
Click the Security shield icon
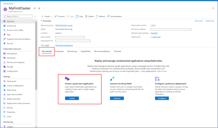tap(5, 43)
